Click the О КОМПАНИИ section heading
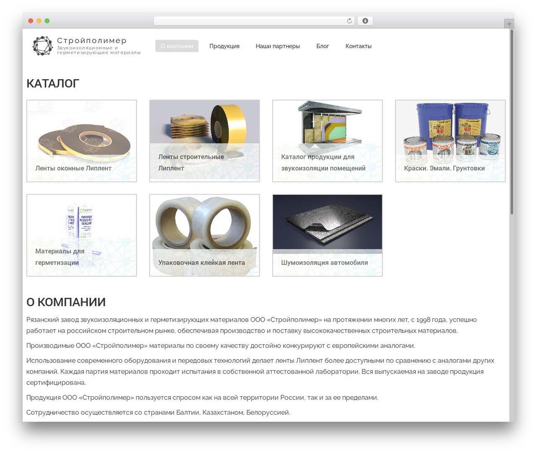537x454 pixels. pos(66,302)
